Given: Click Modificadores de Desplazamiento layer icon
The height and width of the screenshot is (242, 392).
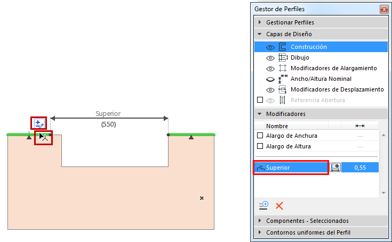Looking at the screenshot, I should pyautogui.click(x=283, y=89).
